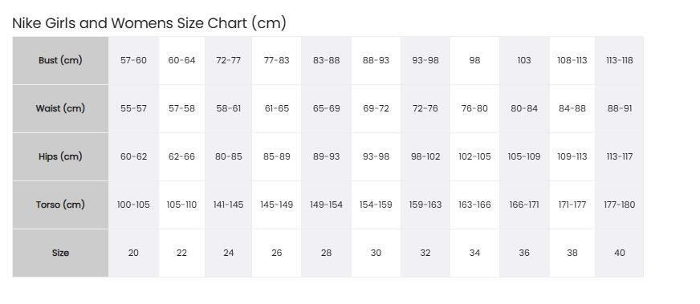Image resolution: width=700 pixels, height=304 pixels.
Task: Select torso value 177-180
Action: coord(619,205)
